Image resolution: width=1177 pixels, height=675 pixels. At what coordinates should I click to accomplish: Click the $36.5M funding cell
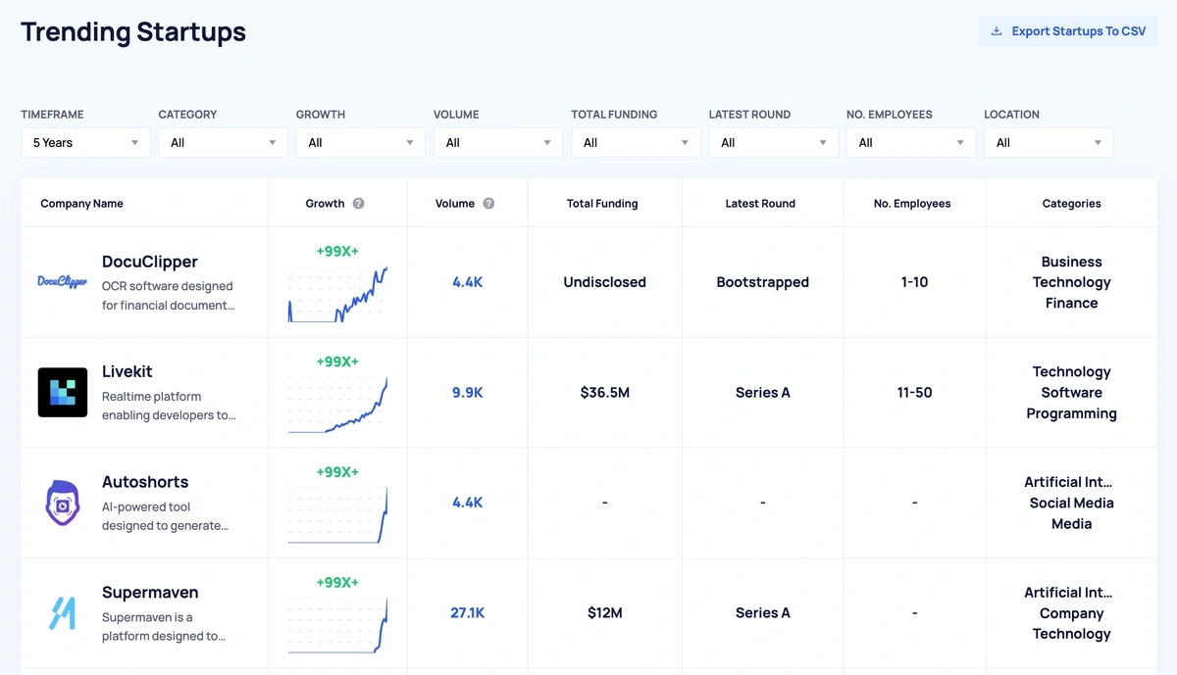605,393
